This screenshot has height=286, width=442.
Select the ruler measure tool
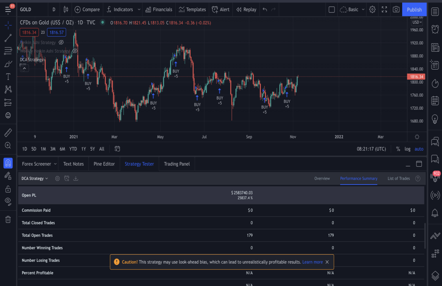pos(8,132)
